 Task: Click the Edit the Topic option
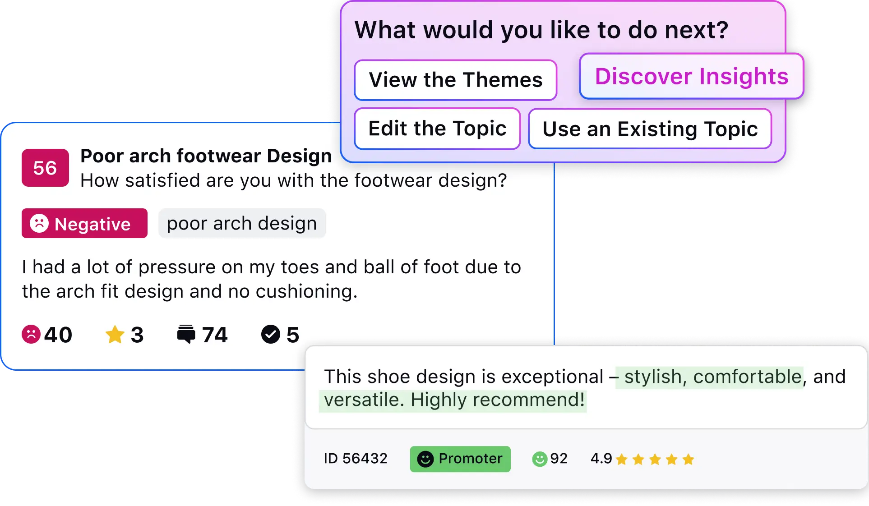(438, 129)
